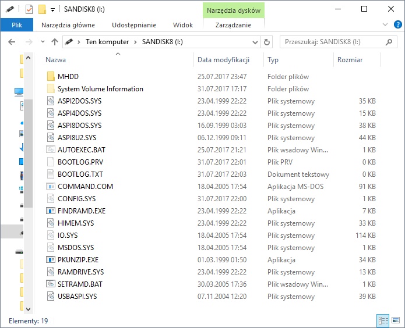
Task: Open the Widok ribbon tab
Action: point(183,25)
